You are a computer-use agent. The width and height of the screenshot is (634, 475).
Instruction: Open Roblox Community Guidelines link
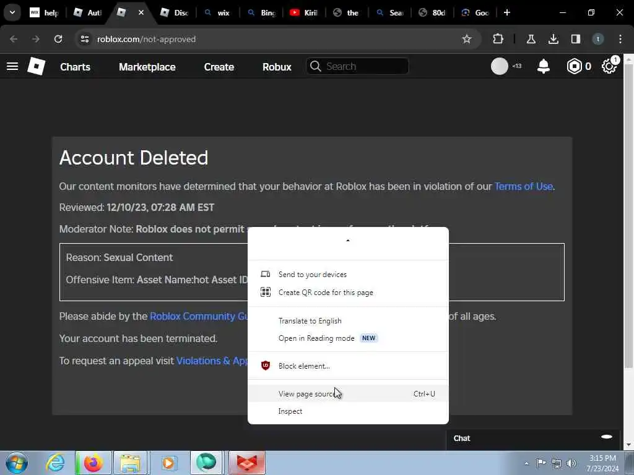point(198,316)
